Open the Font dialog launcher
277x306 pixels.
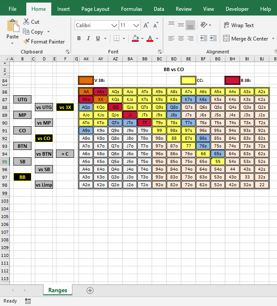pyautogui.click(x=160, y=52)
